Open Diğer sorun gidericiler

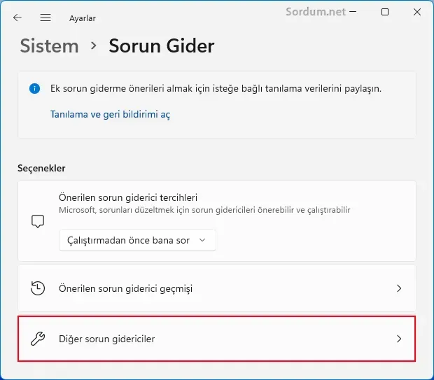click(x=217, y=339)
